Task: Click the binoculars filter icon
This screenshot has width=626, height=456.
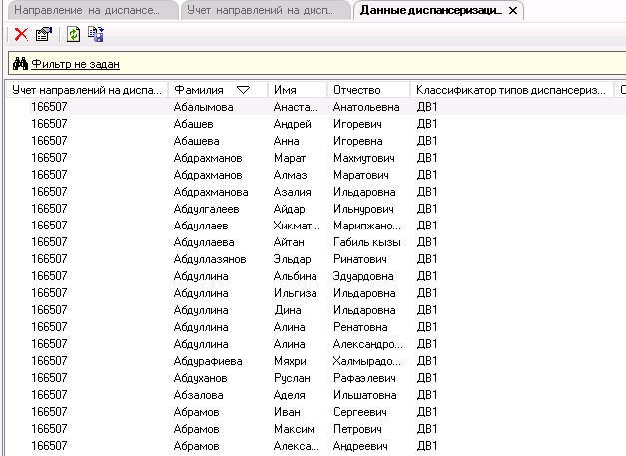Action: click(20, 64)
